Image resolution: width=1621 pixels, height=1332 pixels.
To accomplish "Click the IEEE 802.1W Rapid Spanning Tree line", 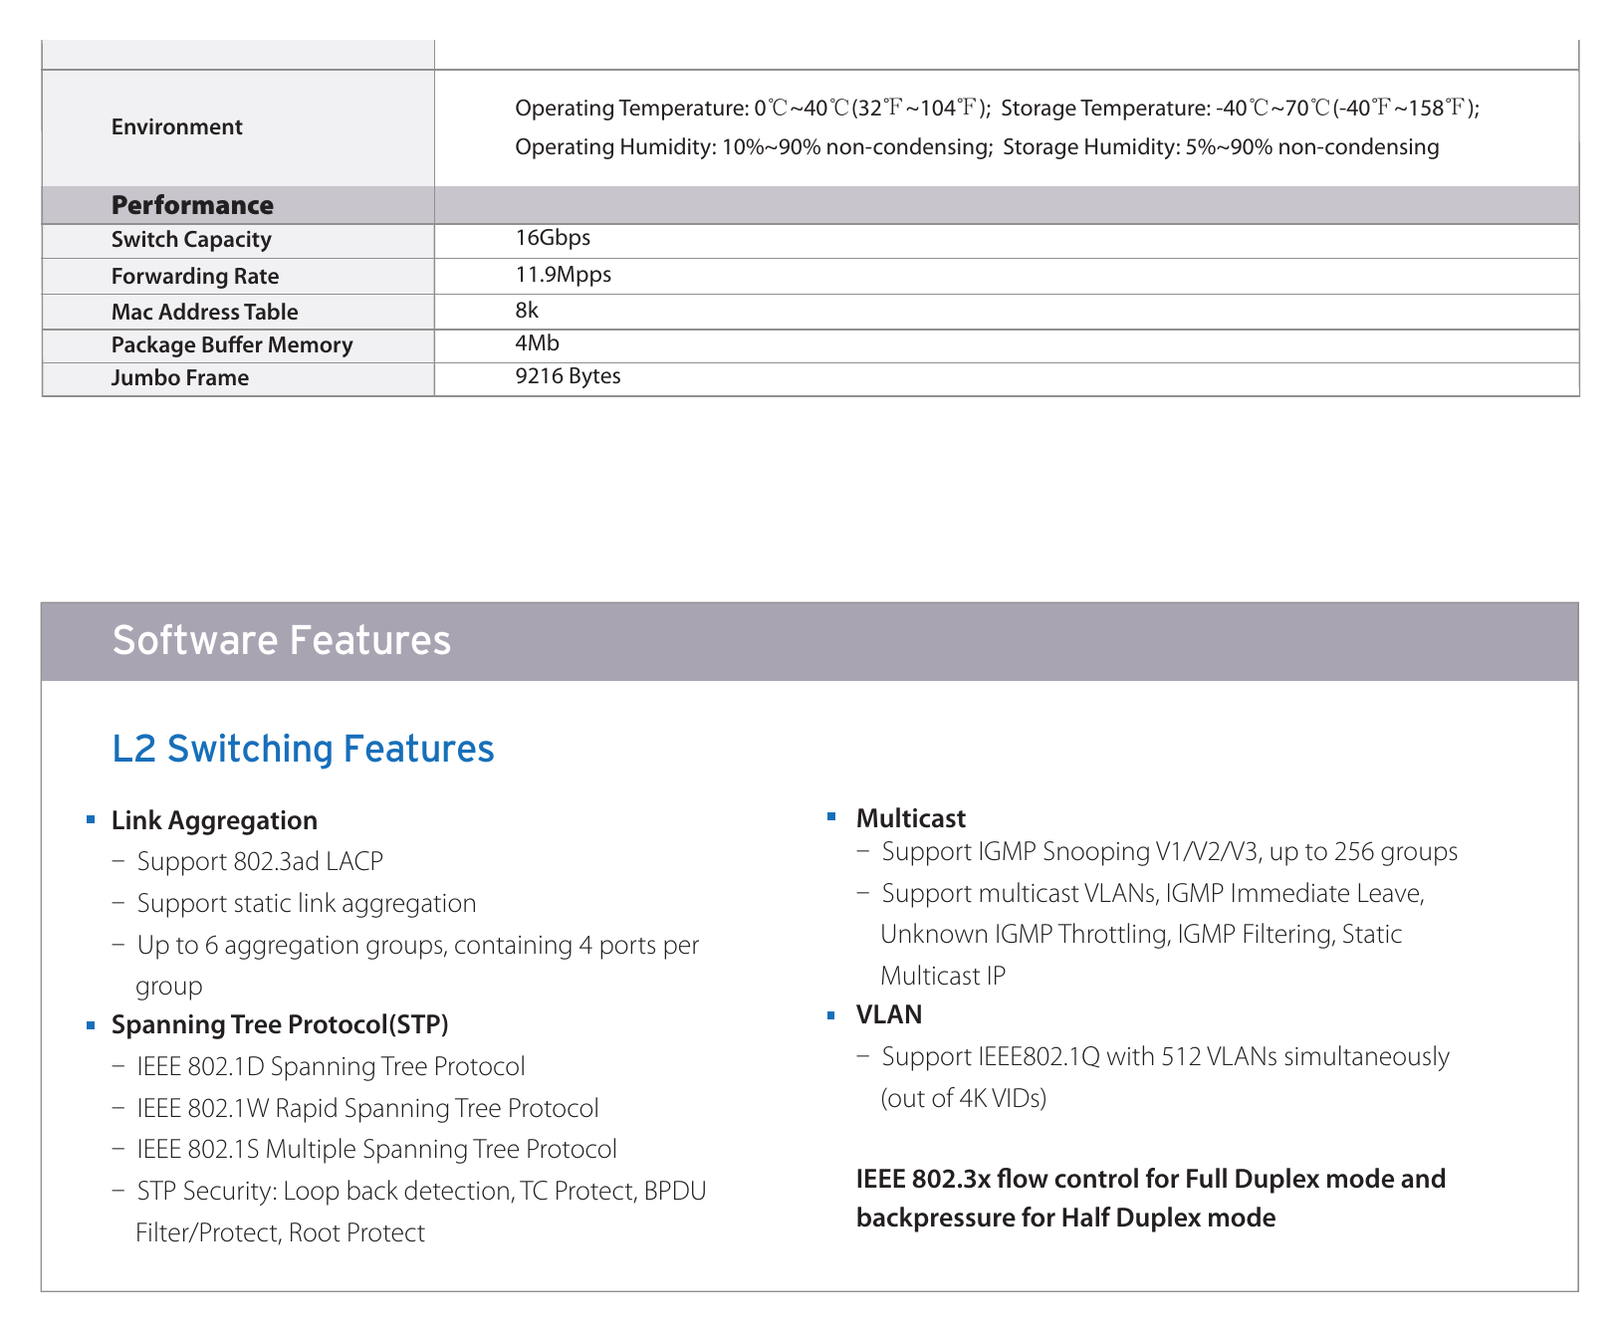I will click(x=368, y=1108).
